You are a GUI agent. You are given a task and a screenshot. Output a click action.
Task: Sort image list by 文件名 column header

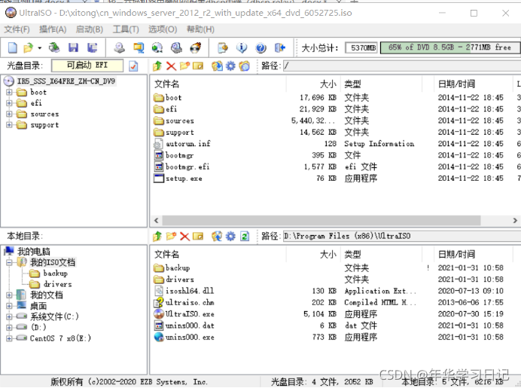point(218,84)
